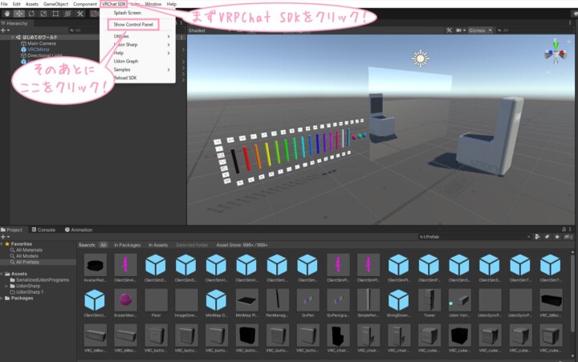
Task: Open the Scene view three-dot options menu
Action: point(570,22)
